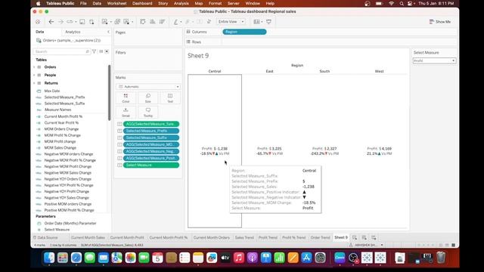Click the New Story icon in sheet tabs
The height and width of the screenshot is (272, 484).
374,237
